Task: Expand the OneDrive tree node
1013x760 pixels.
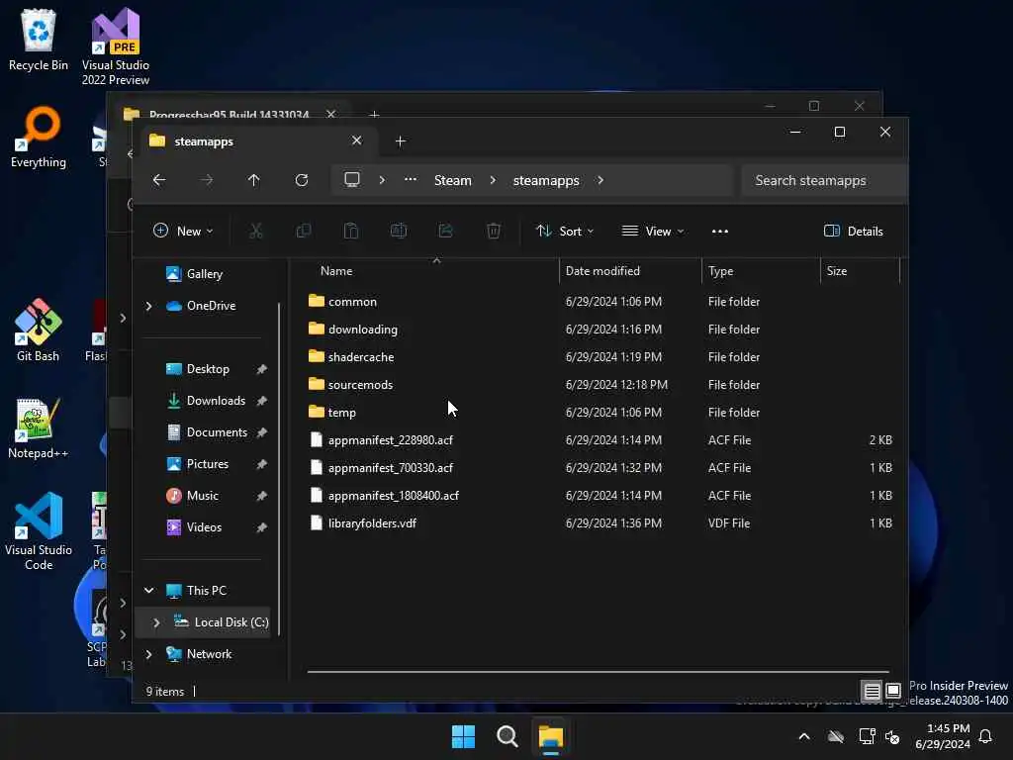Action: [148, 306]
